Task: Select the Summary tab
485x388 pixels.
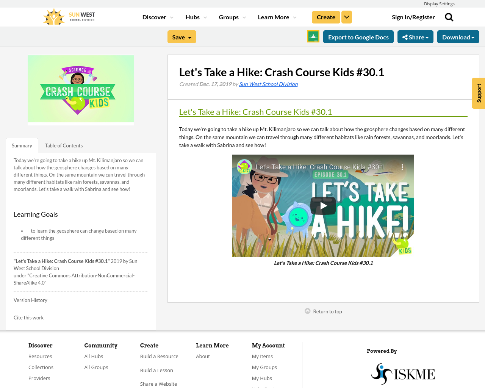Action: [x=22, y=145]
